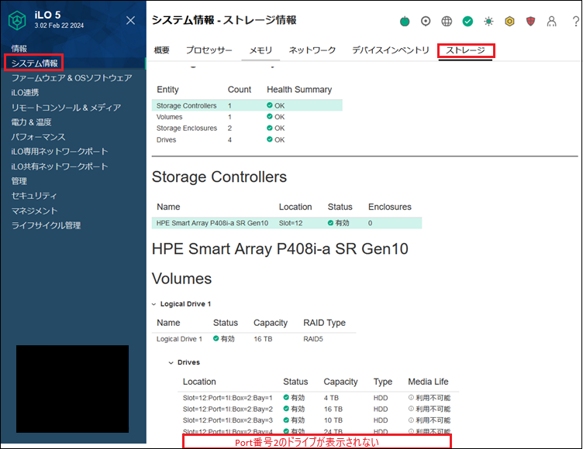Click drive Slot=12:Port=1I:Box=2:Bay=1 location
This screenshot has height=449, width=583.
coord(228,398)
